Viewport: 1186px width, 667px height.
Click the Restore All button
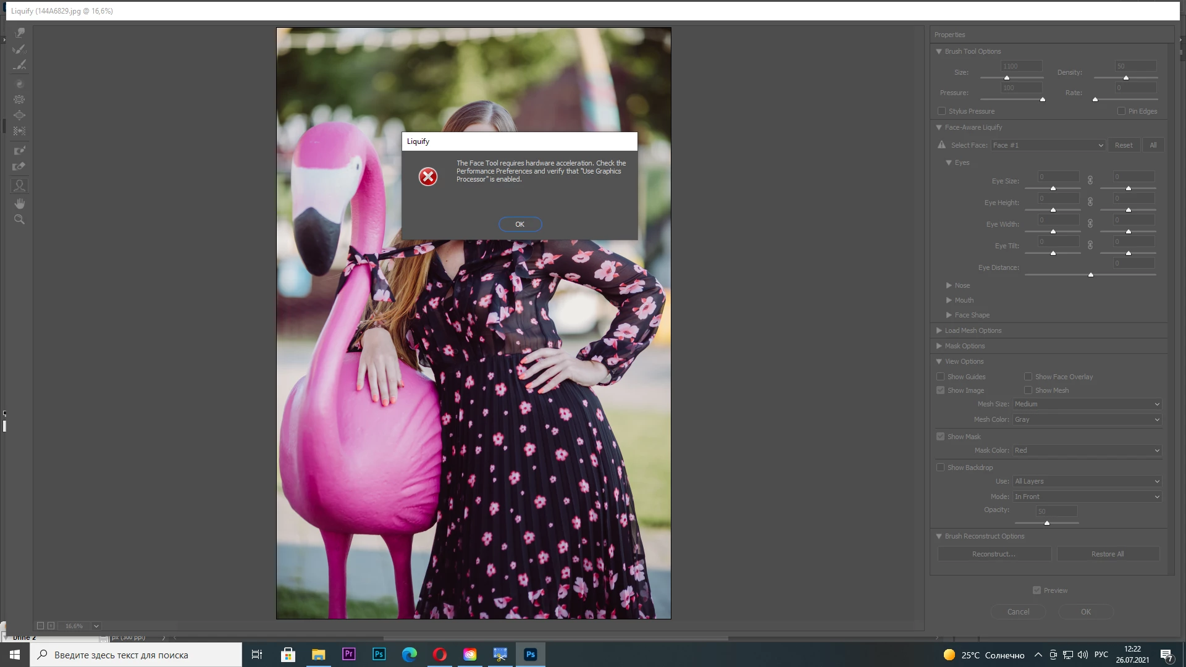pyautogui.click(x=1108, y=554)
